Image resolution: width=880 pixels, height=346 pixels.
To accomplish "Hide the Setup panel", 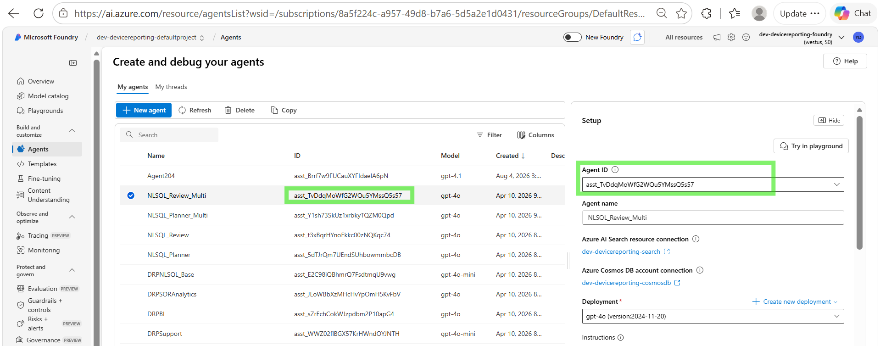I will tap(829, 120).
